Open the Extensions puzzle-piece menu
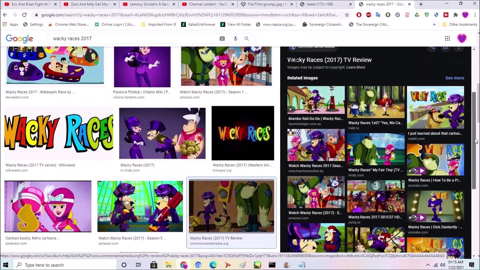 coord(456,15)
